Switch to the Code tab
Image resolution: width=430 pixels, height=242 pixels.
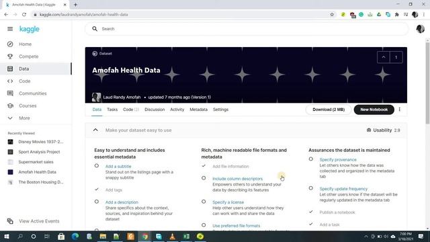[x=131, y=110]
